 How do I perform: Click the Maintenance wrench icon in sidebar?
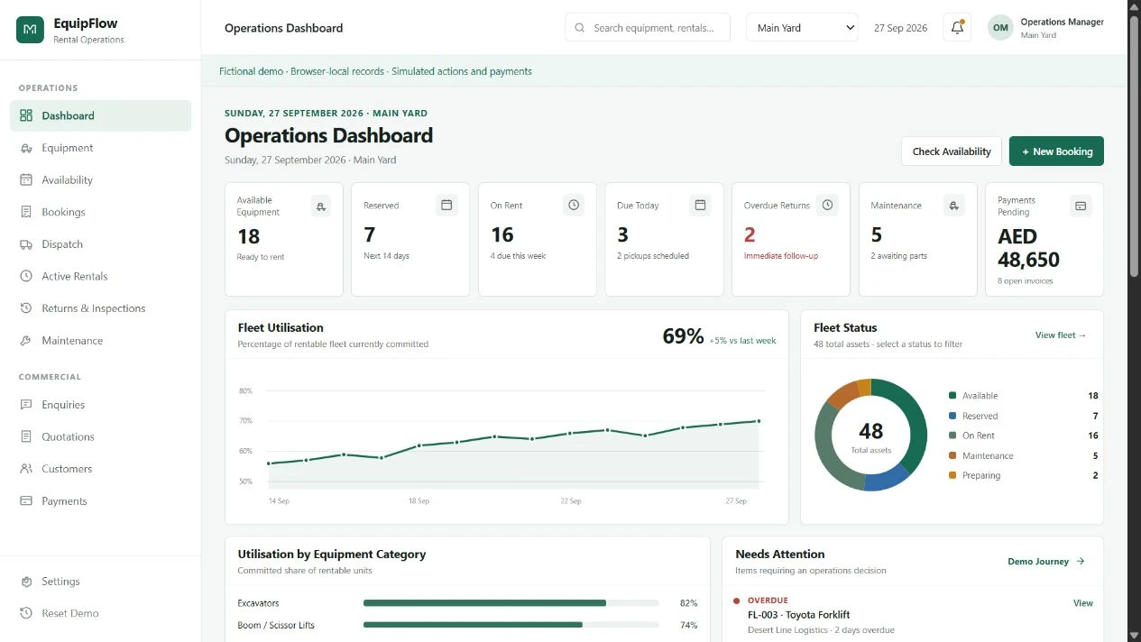pyautogui.click(x=26, y=341)
